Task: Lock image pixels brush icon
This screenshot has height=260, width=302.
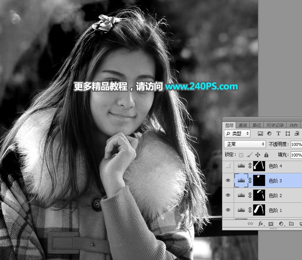Action: point(249,155)
